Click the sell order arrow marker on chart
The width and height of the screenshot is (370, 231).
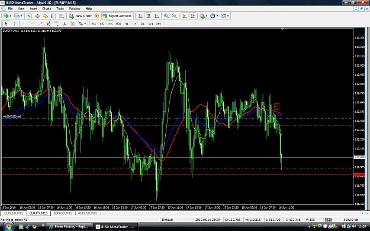coord(276,106)
